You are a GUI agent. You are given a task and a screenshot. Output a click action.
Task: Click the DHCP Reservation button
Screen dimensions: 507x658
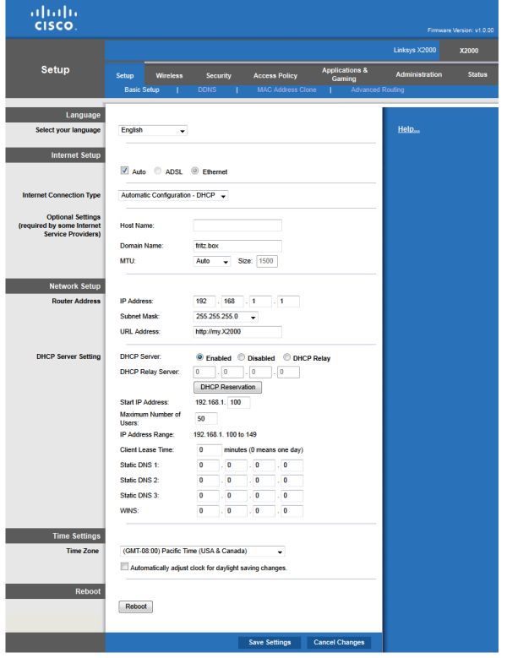[x=227, y=387]
